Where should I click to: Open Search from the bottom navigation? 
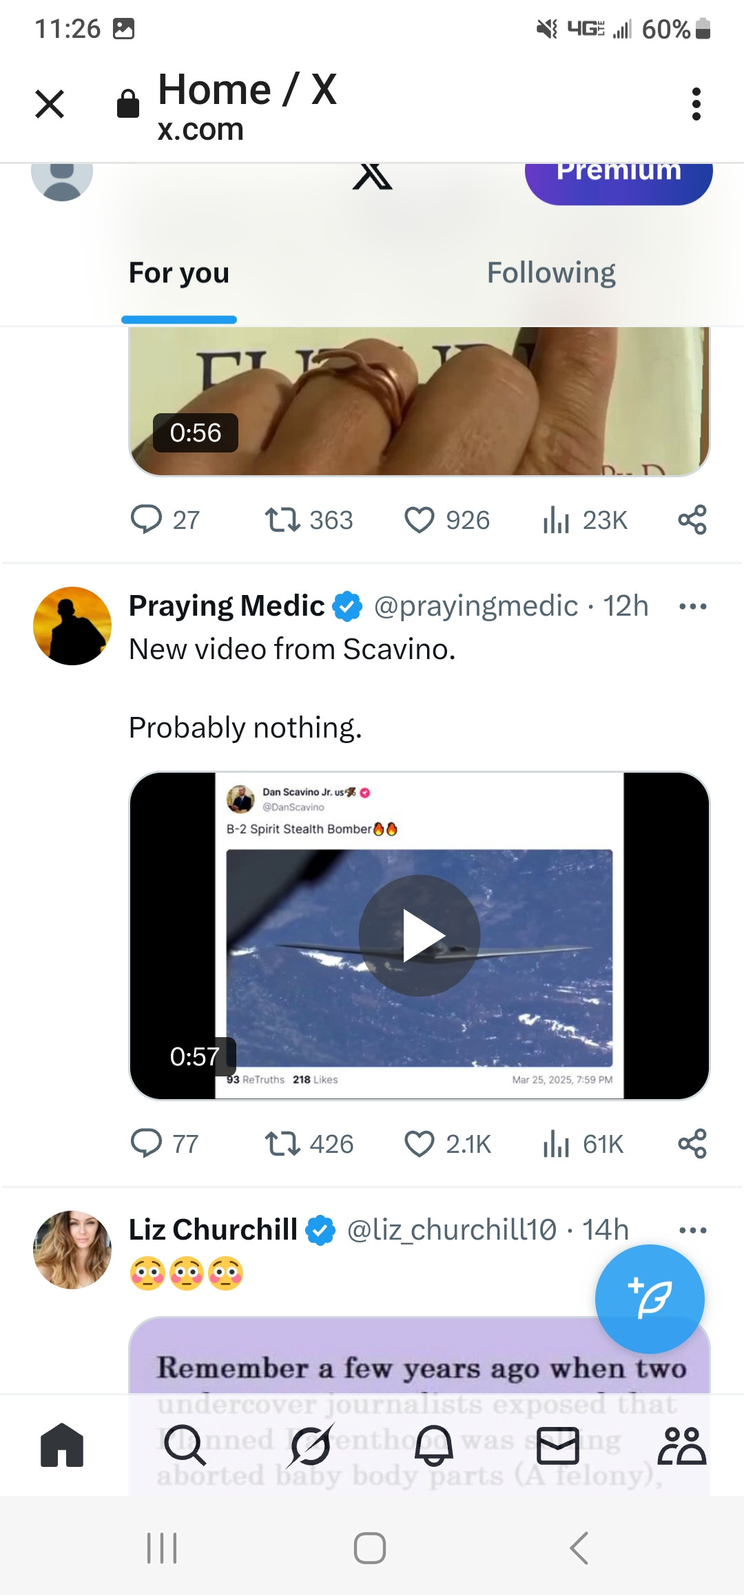[x=185, y=1445]
